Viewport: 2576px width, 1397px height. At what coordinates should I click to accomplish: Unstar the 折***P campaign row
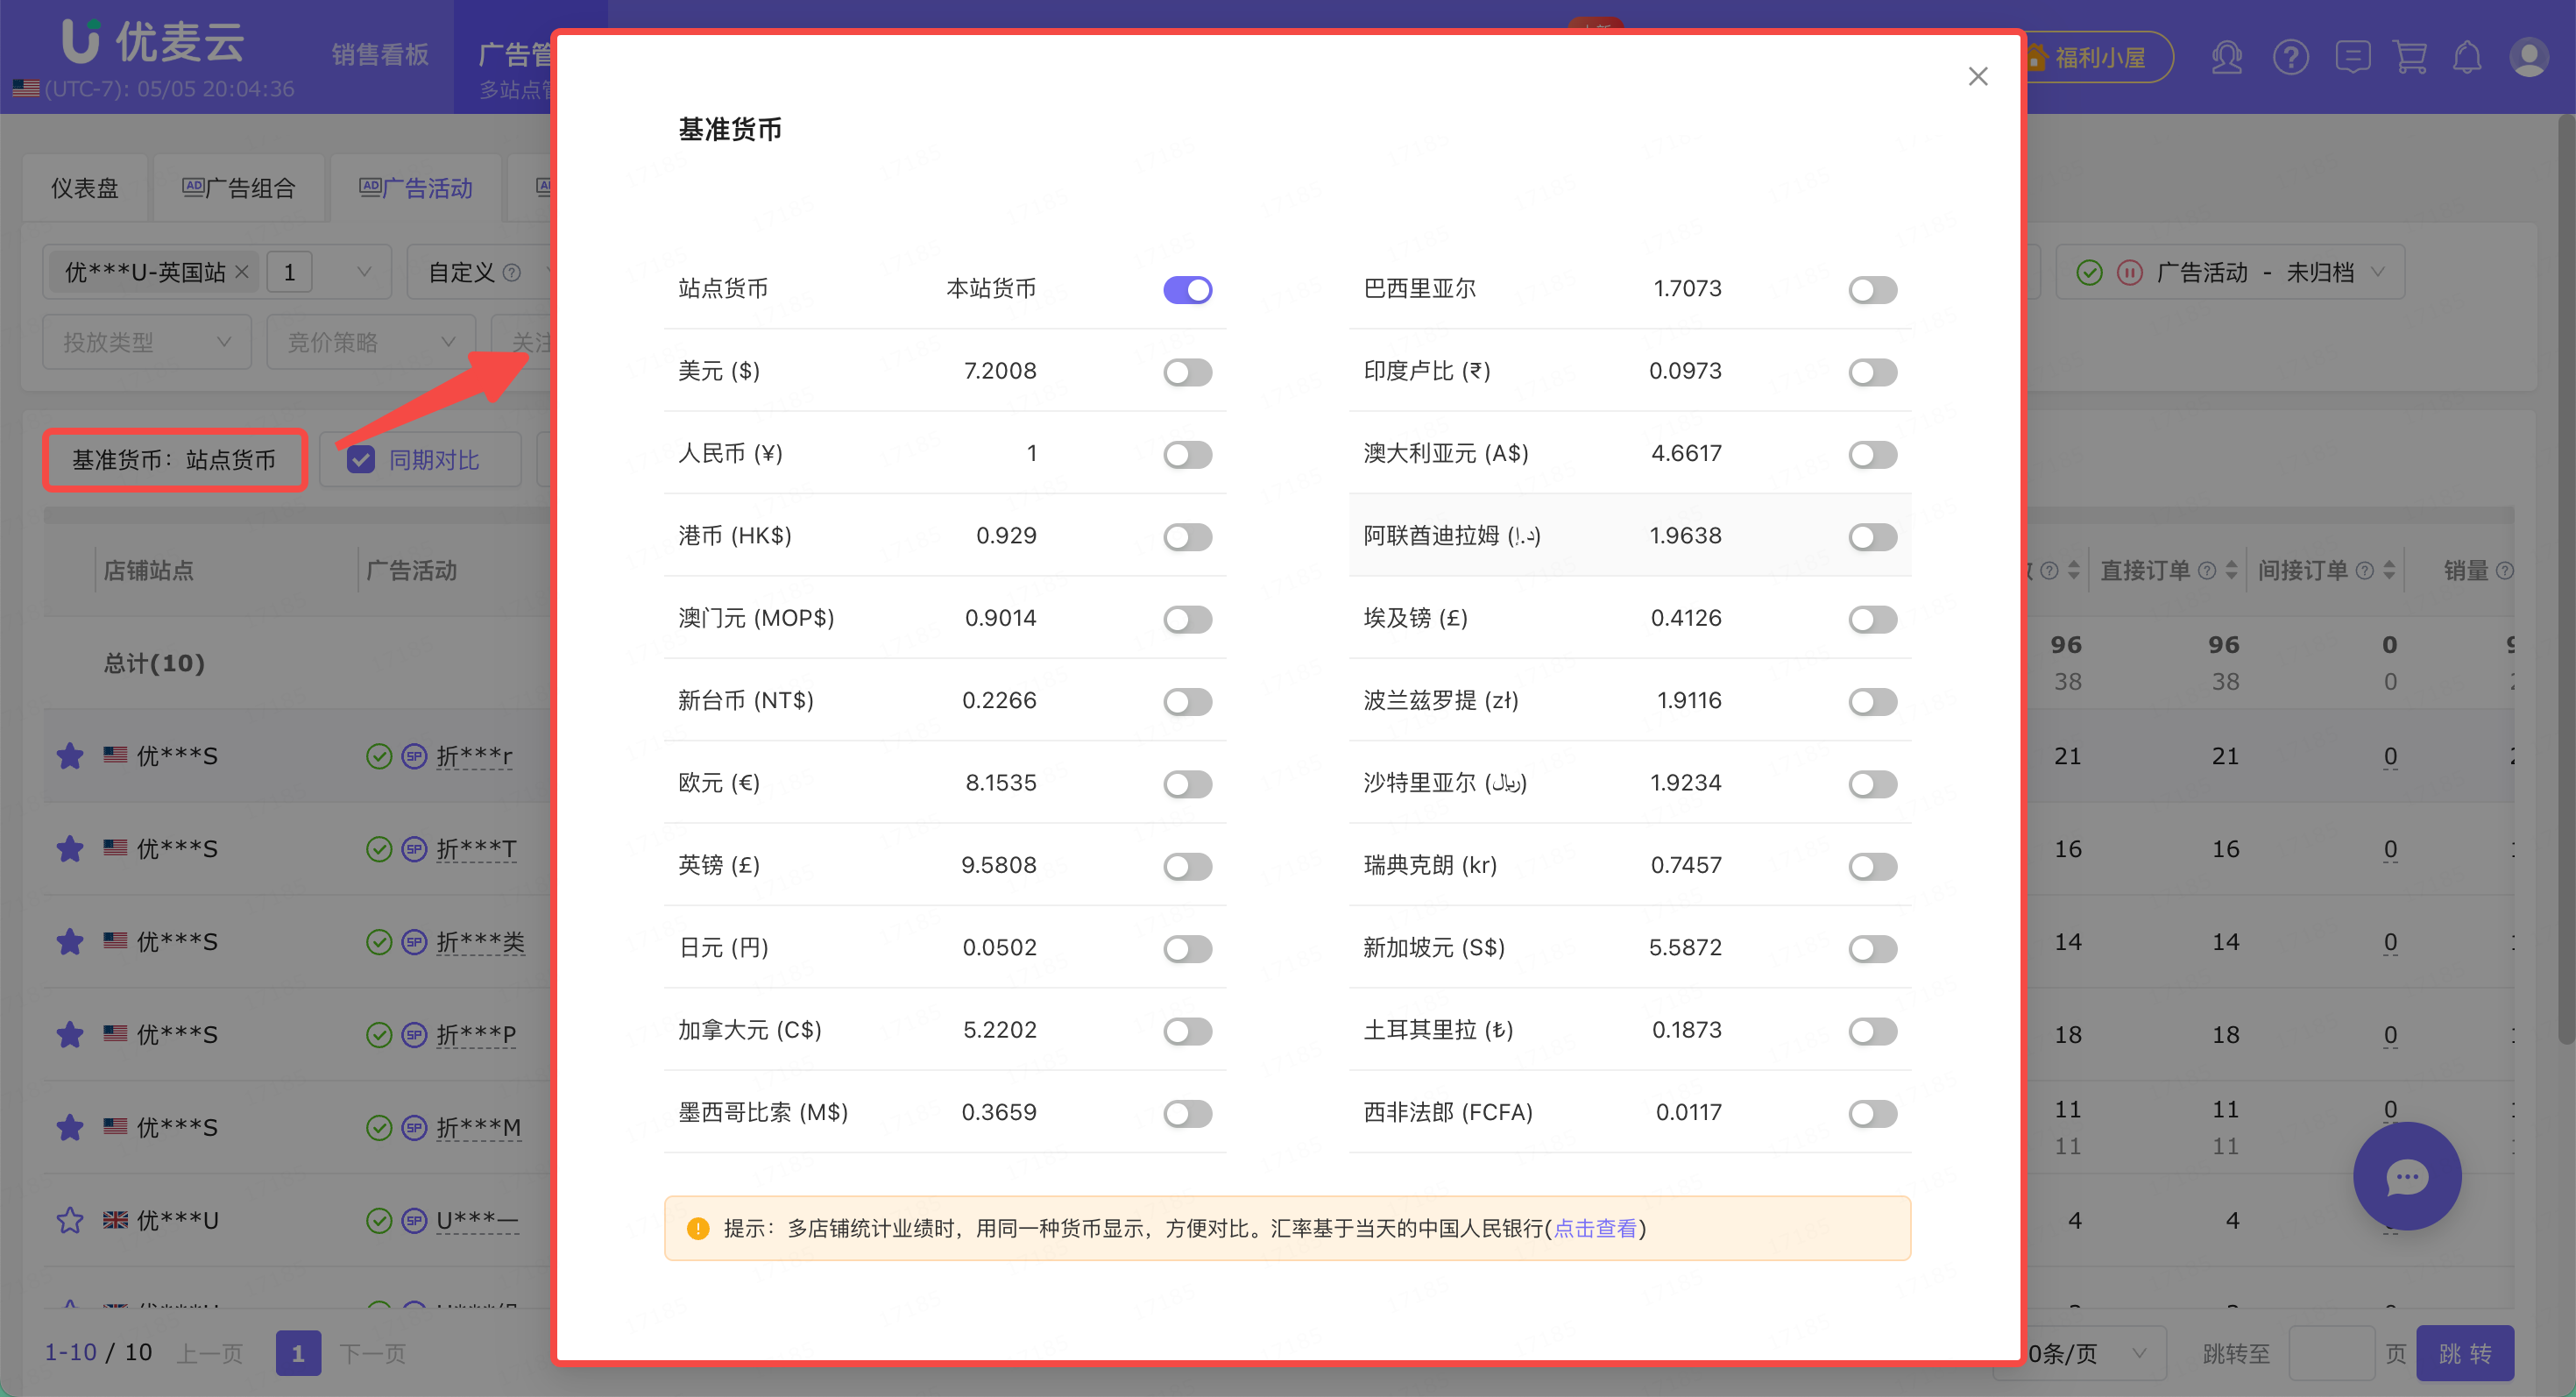(70, 1034)
